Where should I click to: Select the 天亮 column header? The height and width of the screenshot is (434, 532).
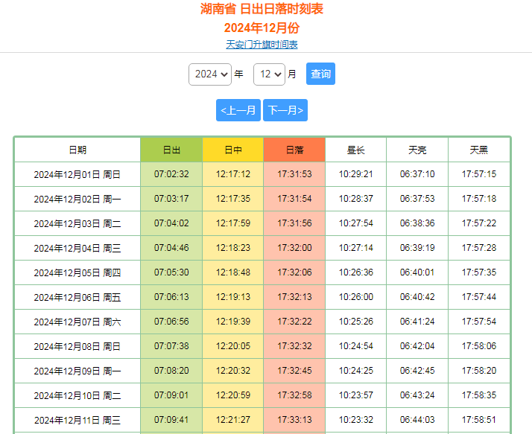(x=417, y=150)
